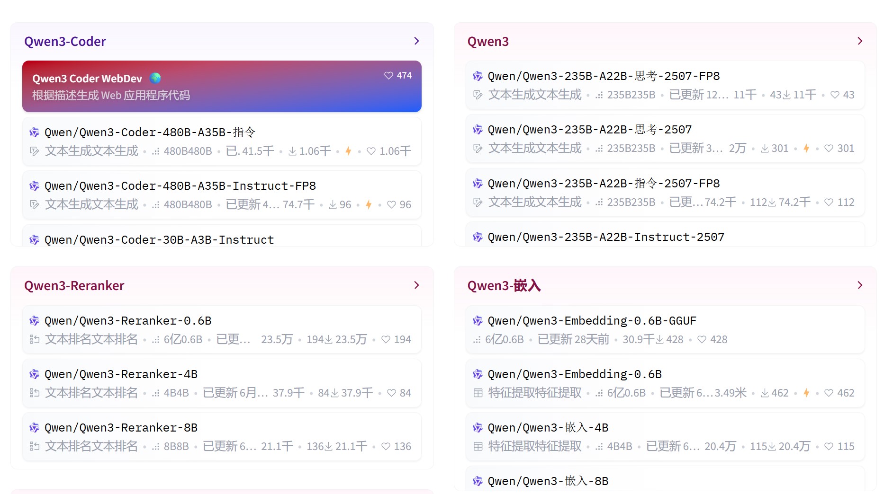
Task: Click the heart icon with 301 likes
Action: [x=829, y=149]
